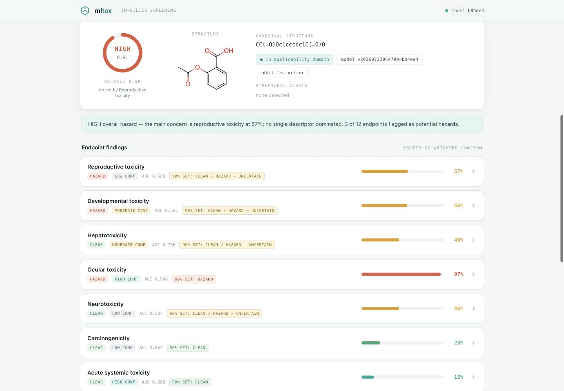Open the Ocular toxicity title
The height and width of the screenshot is (391, 564).
107,270
